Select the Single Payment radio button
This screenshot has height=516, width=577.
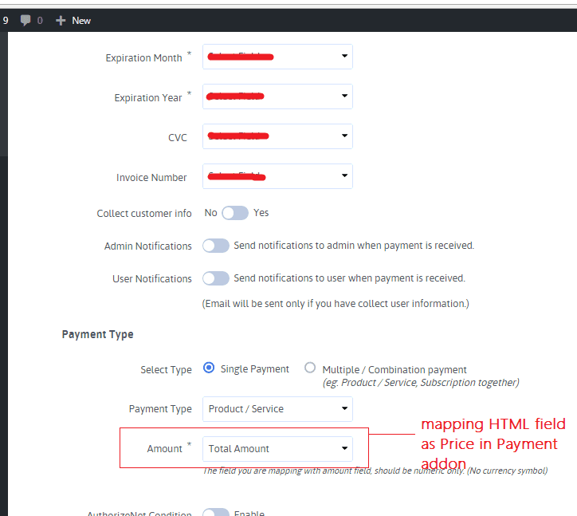click(210, 368)
